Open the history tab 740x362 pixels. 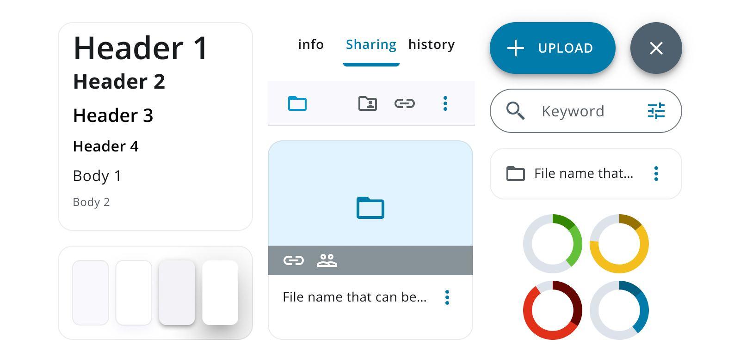(432, 45)
